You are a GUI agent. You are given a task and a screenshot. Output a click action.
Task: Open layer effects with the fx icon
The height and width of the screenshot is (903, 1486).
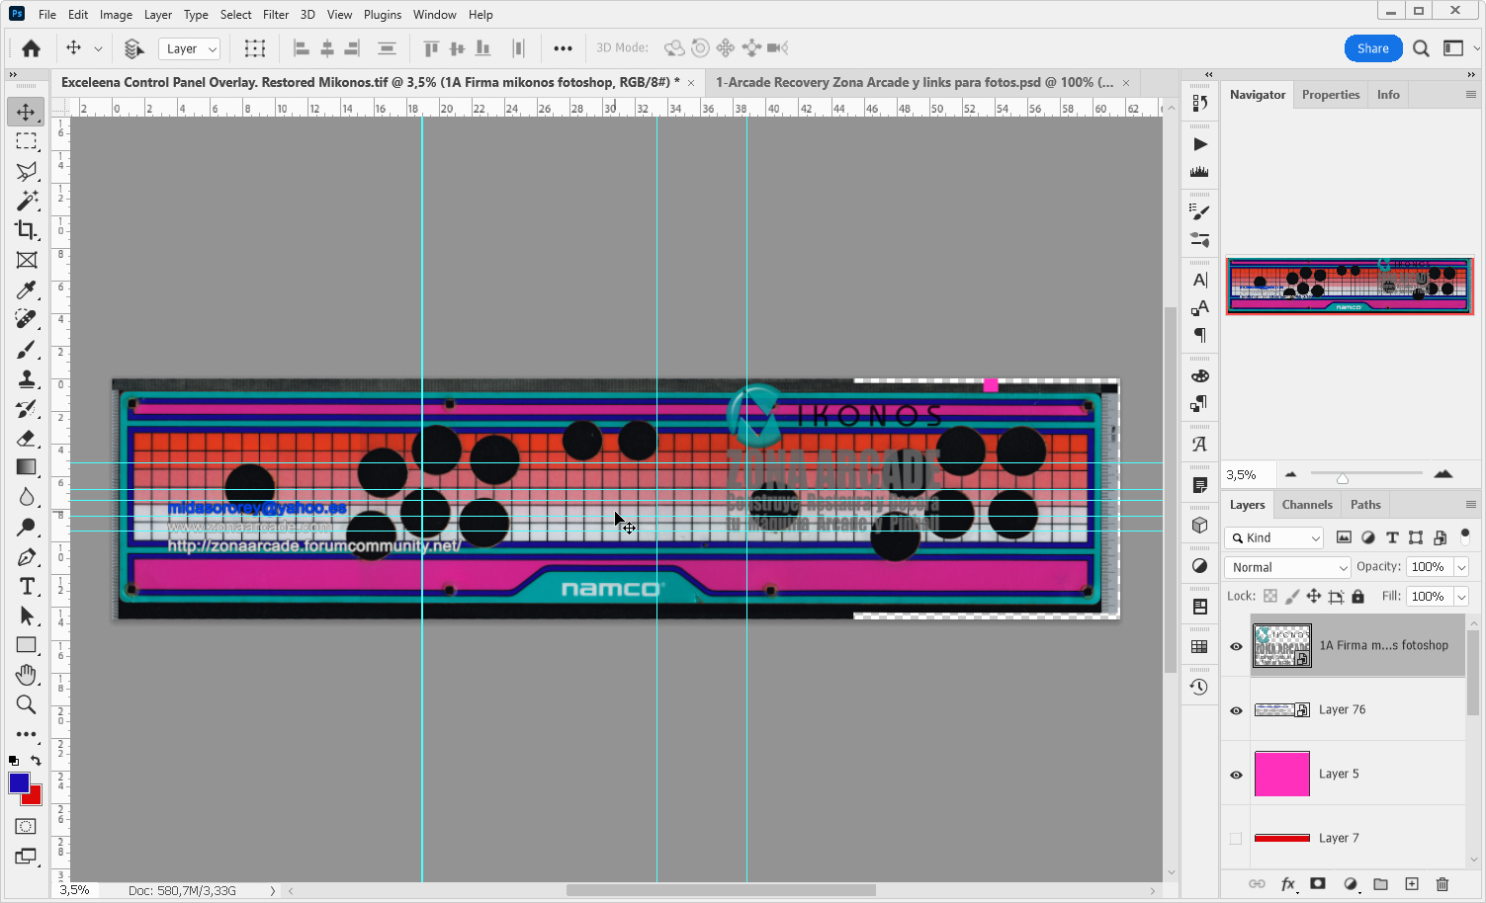pyautogui.click(x=1287, y=884)
